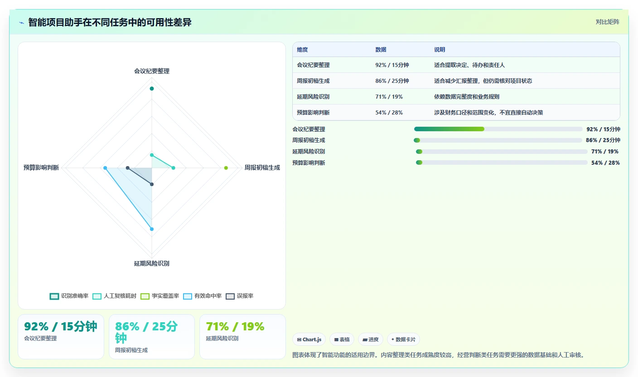Click the lightning icon beside the title
Viewport: 638px width, 377px height.
tap(22, 23)
